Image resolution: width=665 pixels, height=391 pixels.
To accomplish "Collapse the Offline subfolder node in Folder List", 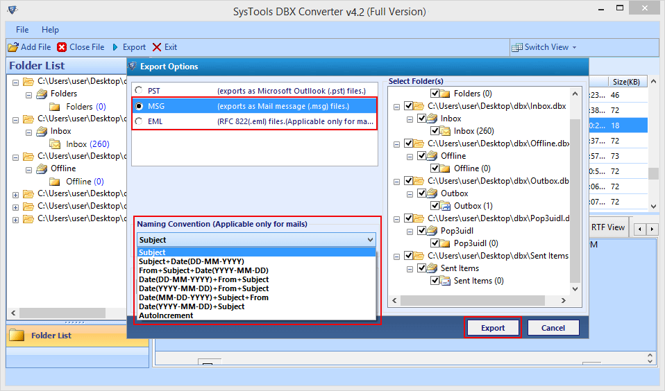I will pos(29,170).
